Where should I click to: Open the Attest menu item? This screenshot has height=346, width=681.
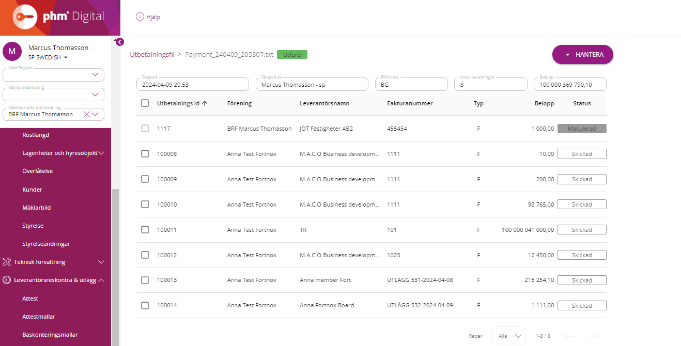coord(30,298)
